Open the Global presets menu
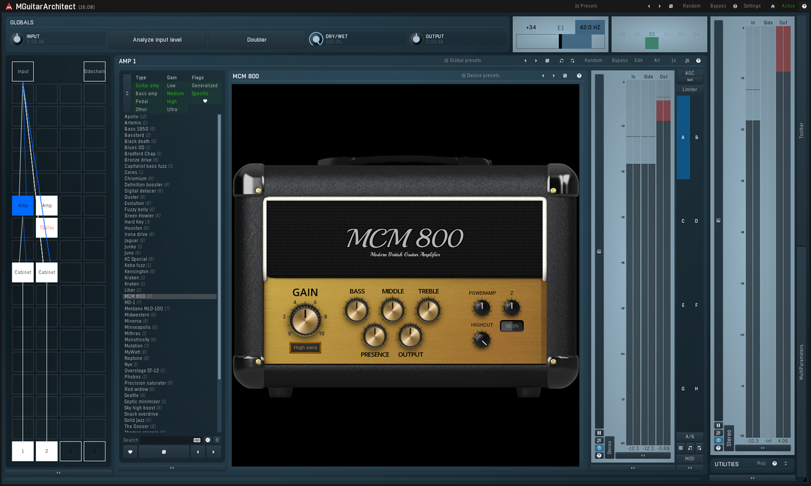The height and width of the screenshot is (486, 811). pos(463,61)
